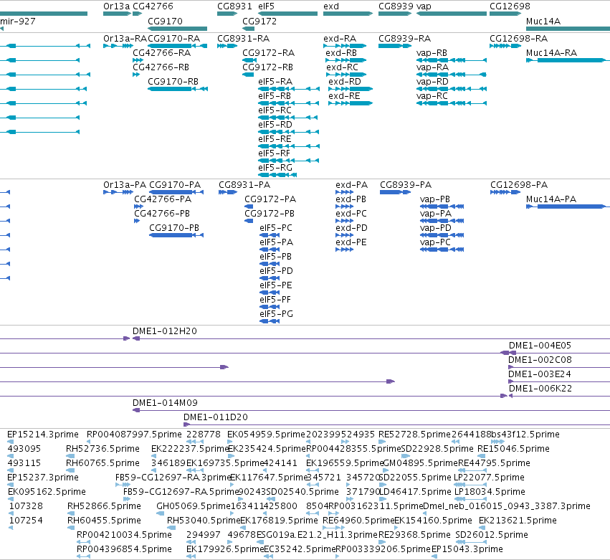The width and height of the screenshot is (610, 560).
Task: Click the eIF5-RG transcript label
Action: pyautogui.click(x=275, y=168)
